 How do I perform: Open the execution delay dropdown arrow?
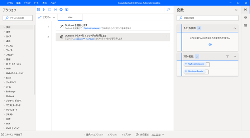(163, 135)
